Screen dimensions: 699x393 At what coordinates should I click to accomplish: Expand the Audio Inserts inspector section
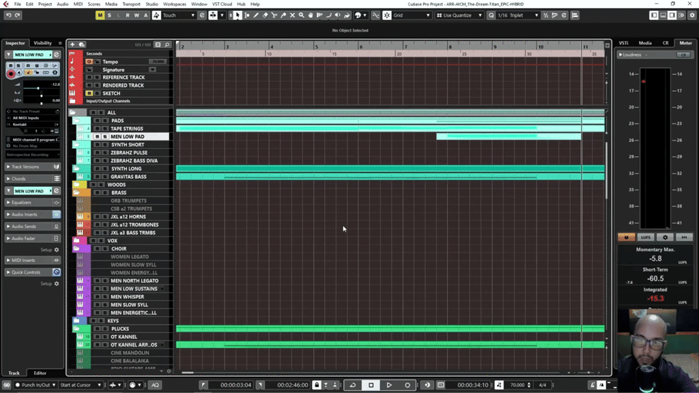pos(33,215)
